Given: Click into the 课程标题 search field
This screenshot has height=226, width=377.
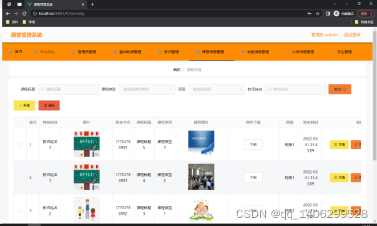Looking at the screenshot, I should pos(68,89).
